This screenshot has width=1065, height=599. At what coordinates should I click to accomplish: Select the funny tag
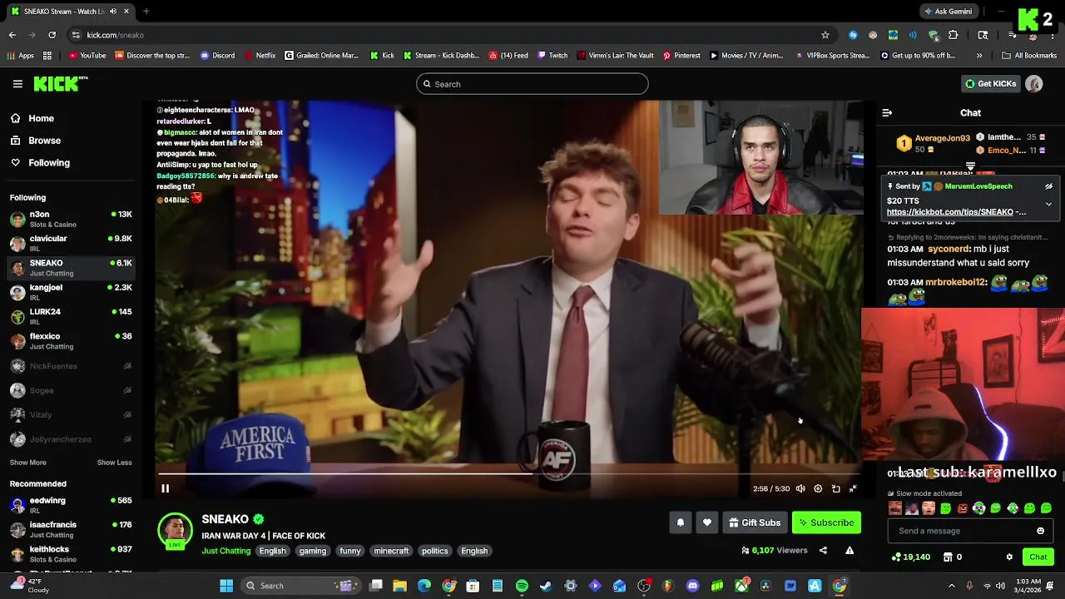350,551
